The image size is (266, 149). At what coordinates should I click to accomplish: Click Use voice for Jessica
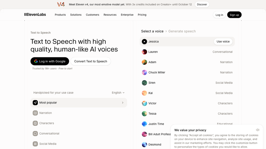point(223,42)
